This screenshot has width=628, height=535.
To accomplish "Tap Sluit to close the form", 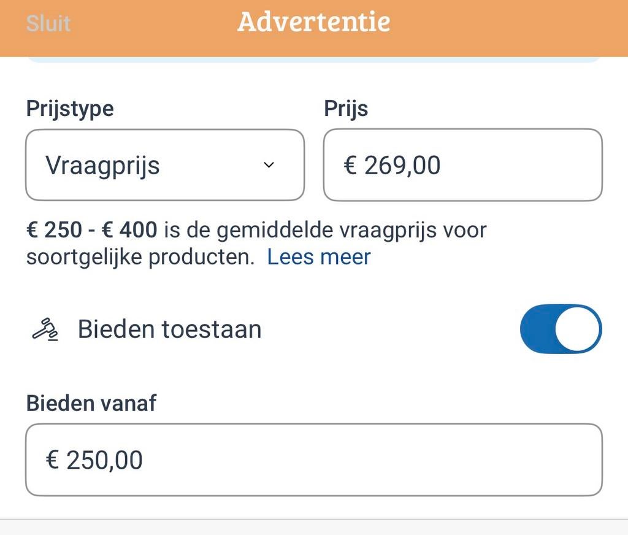I will click(48, 23).
